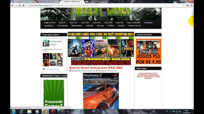Open Windows Media Player taskbar icon
Image resolution: width=204 pixels, height=114 pixels.
[x=37, y=111]
